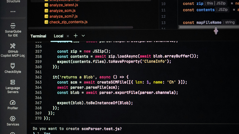Open analyze_scm.js in the project tree
The height and width of the screenshot is (134, 239).
(x=62, y=11)
